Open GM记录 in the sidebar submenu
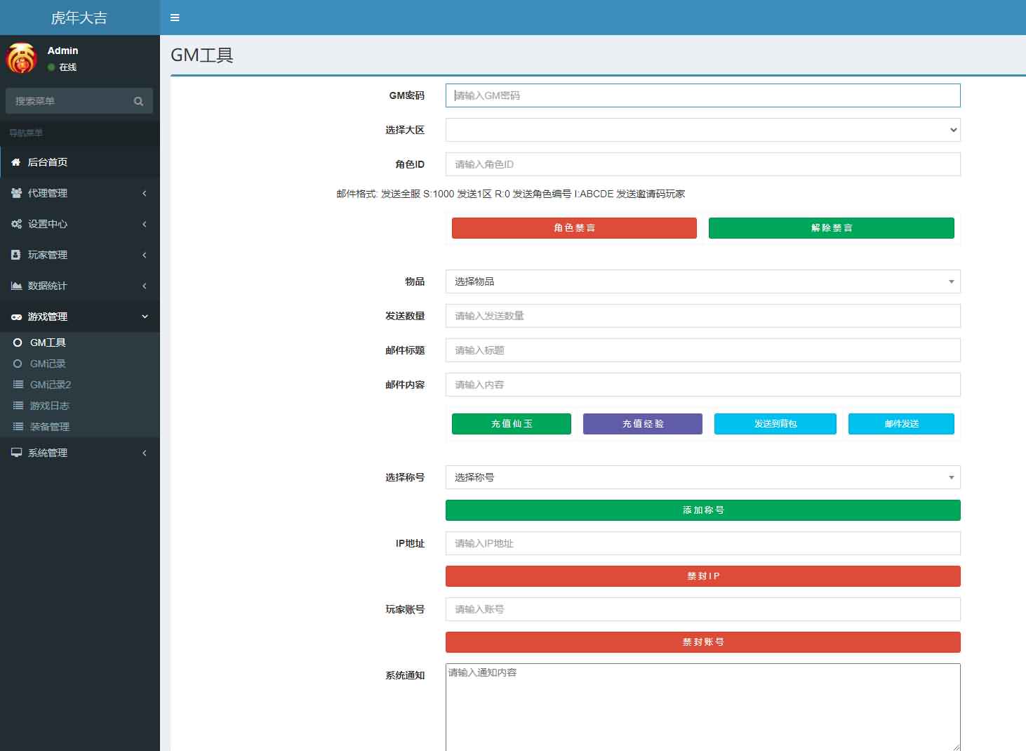The height and width of the screenshot is (751, 1026). [48, 364]
